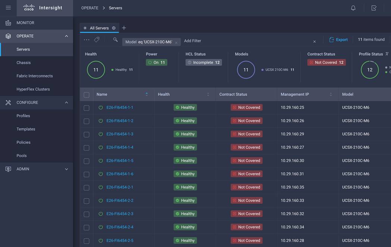Click the Export icon
Image resolution: width=391 pixels, height=247 pixels.
(x=331, y=40)
